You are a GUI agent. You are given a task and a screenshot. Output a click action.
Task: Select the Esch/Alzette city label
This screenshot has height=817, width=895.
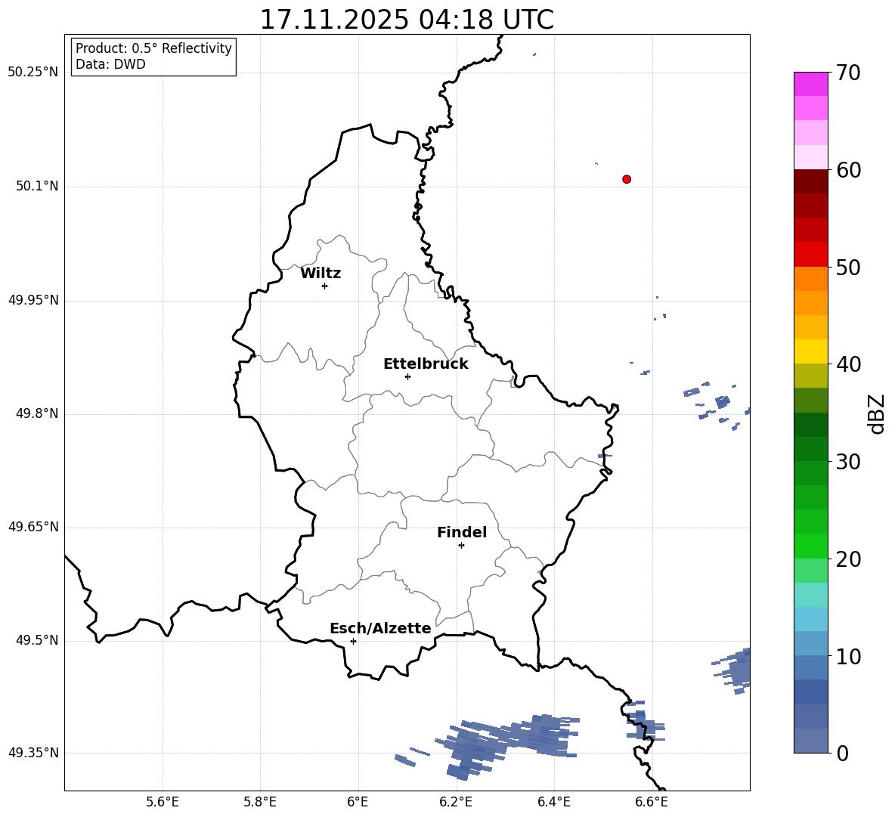click(380, 628)
